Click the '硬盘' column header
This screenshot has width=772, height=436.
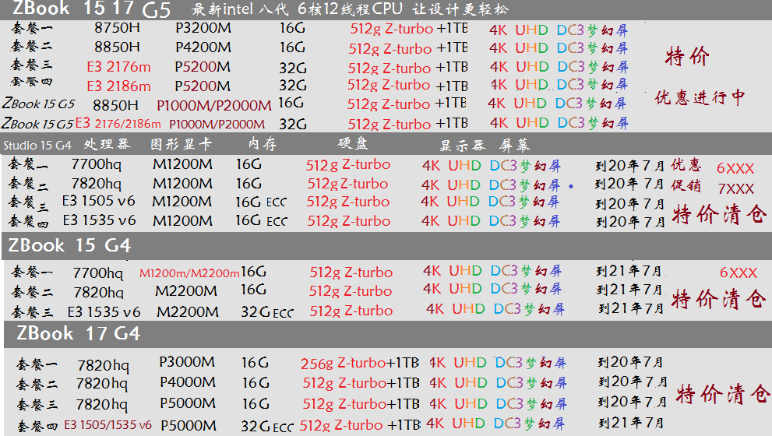tap(353, 143)
